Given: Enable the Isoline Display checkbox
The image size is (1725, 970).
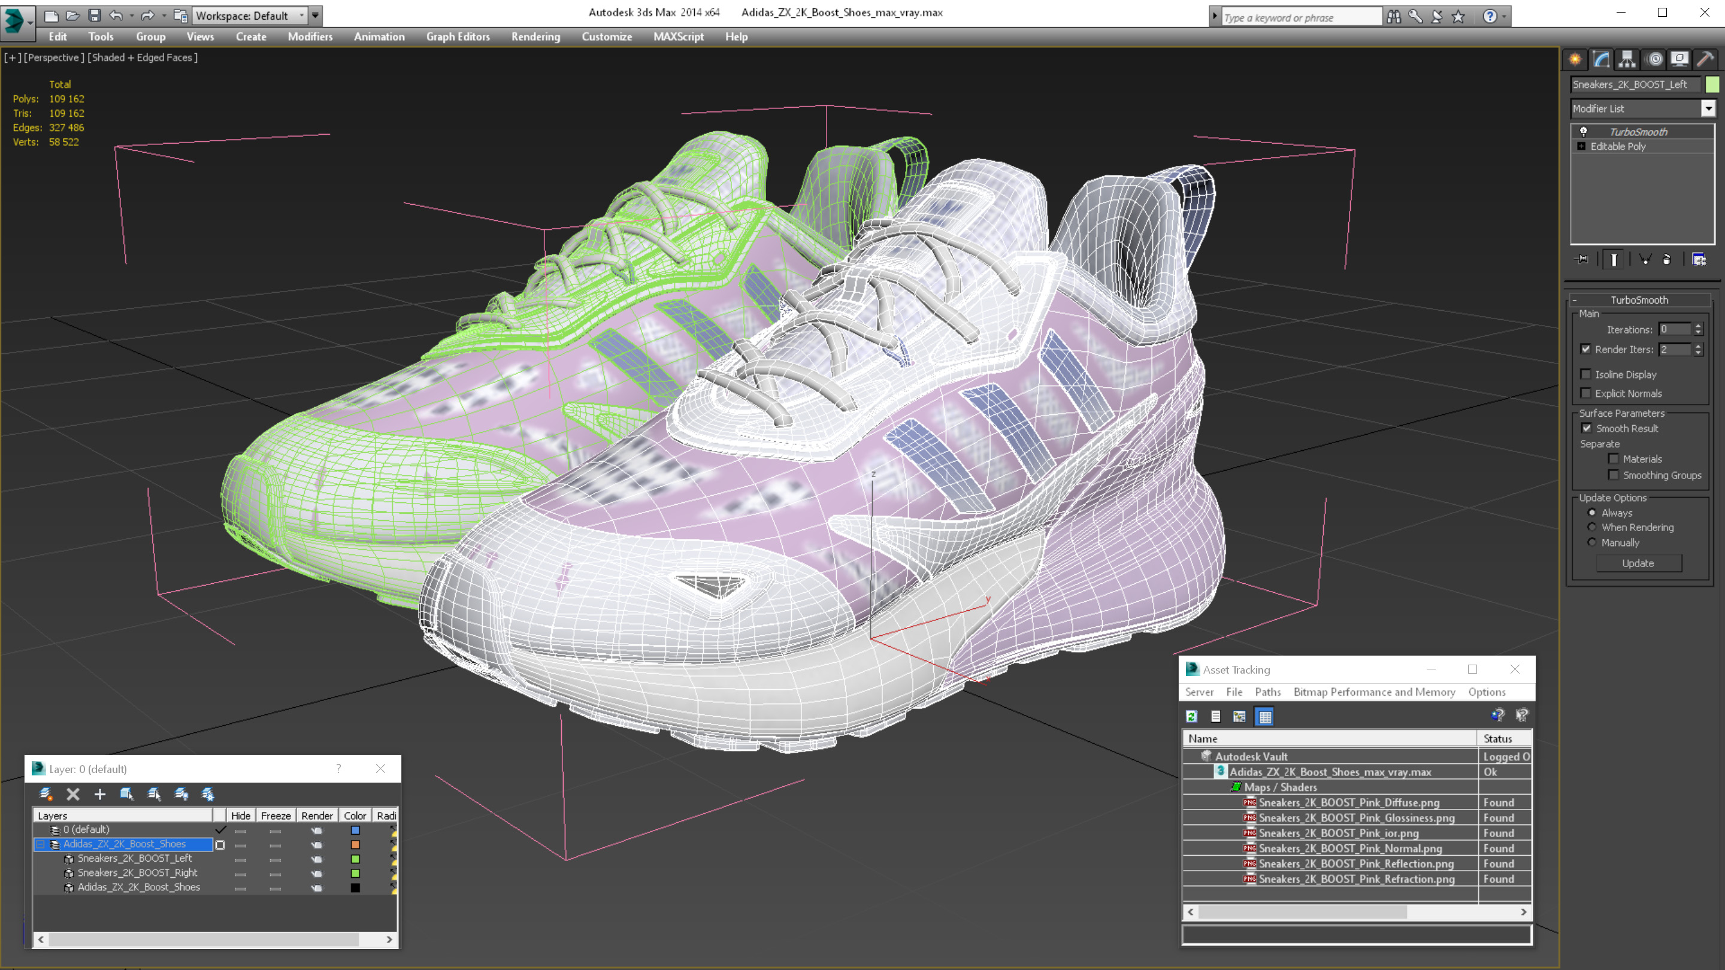Looking at the screenshot, I should 1585,374.
